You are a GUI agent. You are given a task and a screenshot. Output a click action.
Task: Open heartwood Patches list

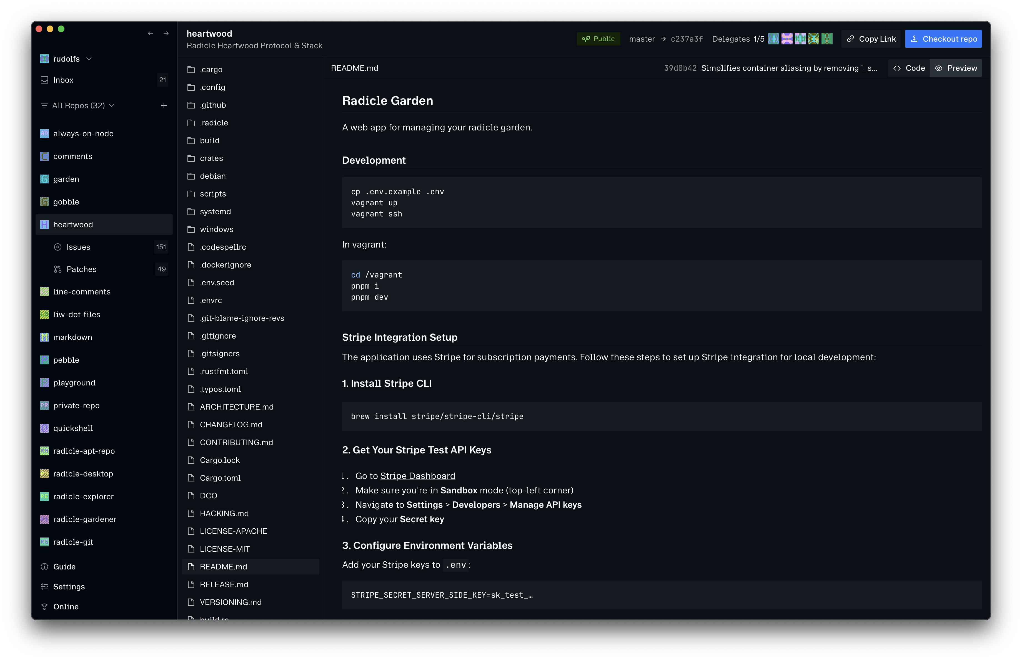pyautogui.click(x=81, y=269)
